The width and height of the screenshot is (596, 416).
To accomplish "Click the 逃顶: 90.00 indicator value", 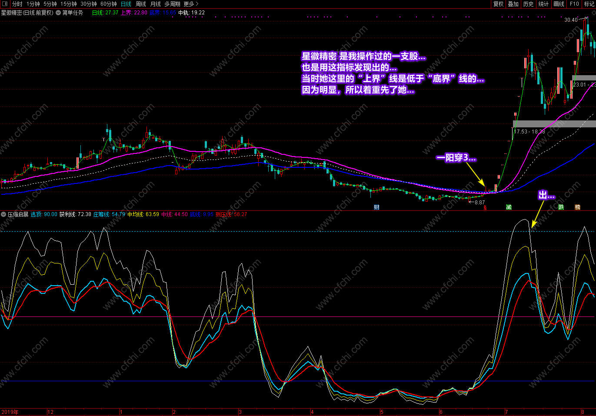I will [x=44, y=214].
